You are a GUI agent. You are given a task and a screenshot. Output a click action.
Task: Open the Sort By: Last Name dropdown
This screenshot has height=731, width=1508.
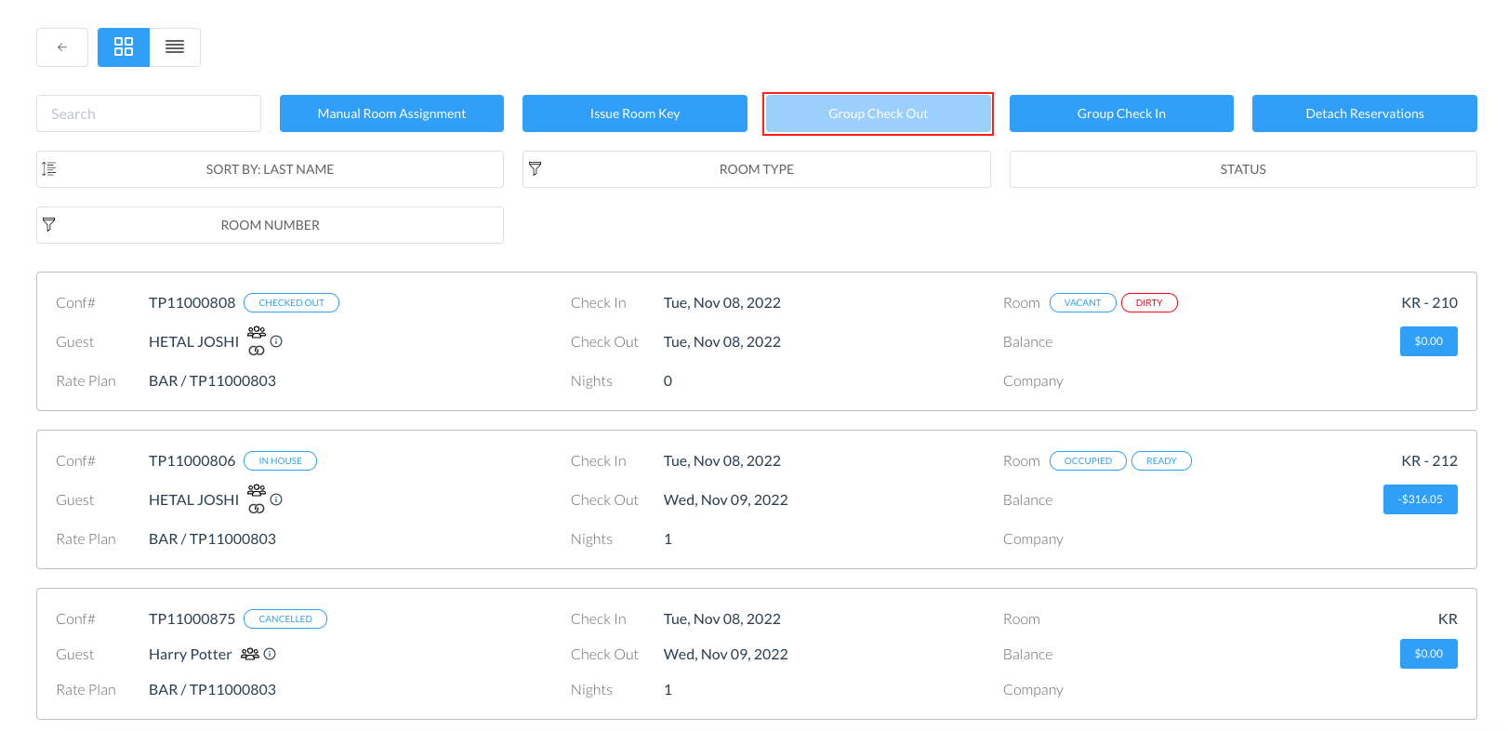270,169
